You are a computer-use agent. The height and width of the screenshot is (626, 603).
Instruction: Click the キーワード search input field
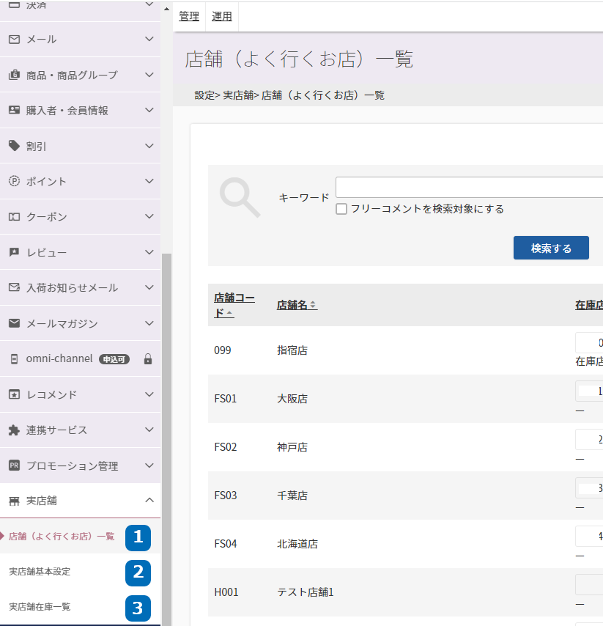469,187
